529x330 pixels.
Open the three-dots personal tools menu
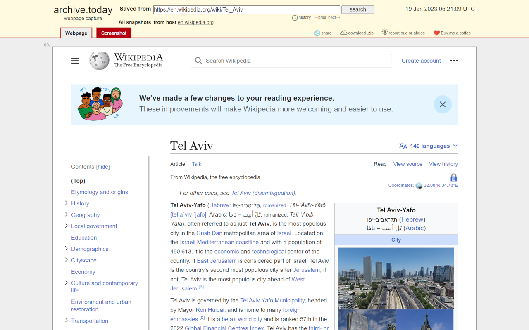pos(454,61)
